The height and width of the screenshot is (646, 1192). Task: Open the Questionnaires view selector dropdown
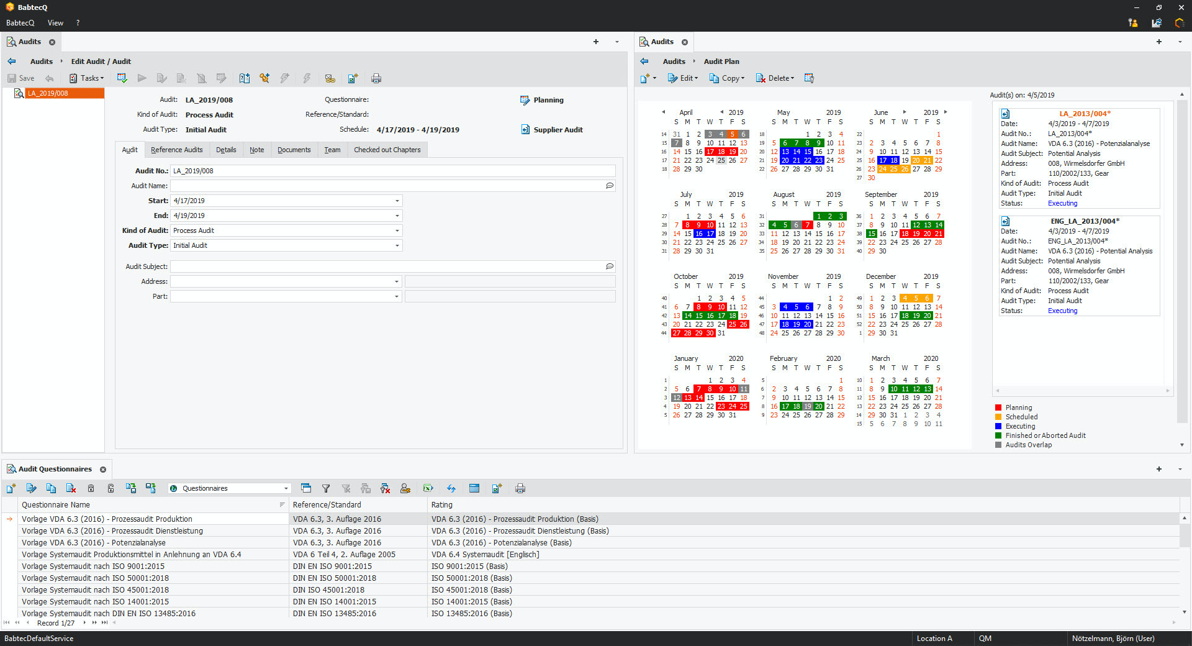[x=286, y=488]
